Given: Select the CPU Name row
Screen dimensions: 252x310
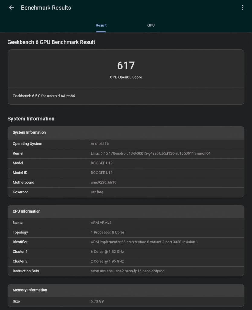Looking at the screenshot, I should (x=126, y=223).
